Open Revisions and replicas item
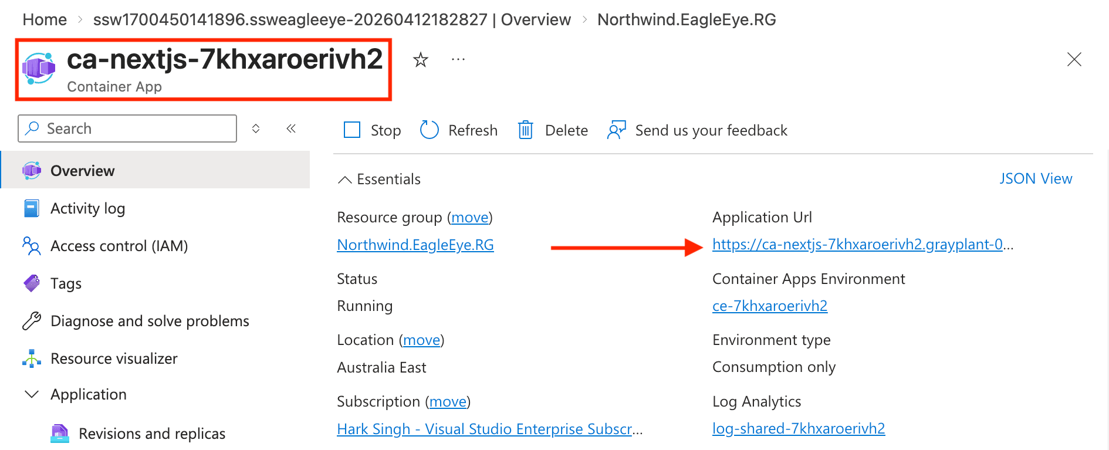This screenshot has height=450, width=1109. click(151, 434)
